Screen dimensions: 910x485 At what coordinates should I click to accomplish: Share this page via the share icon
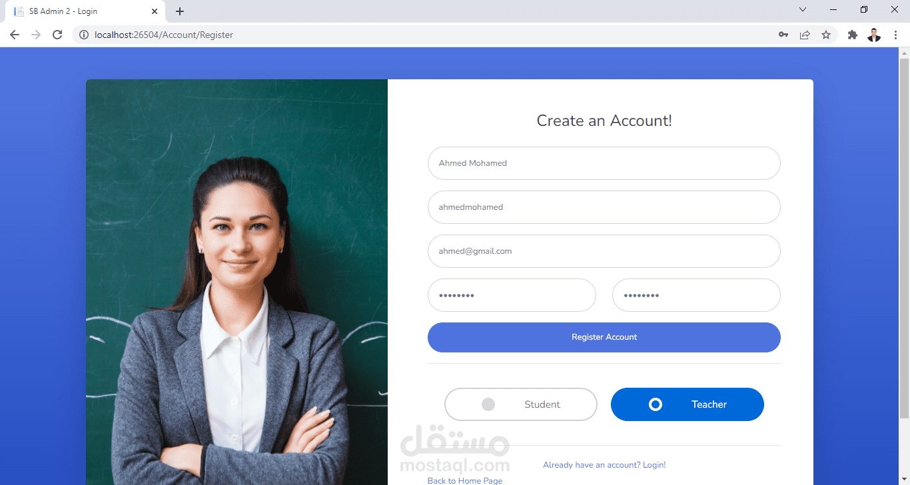[x=805, y=35]
